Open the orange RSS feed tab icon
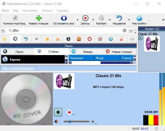Viewport: 165px width, 131px height. click(x=58, y=39)
